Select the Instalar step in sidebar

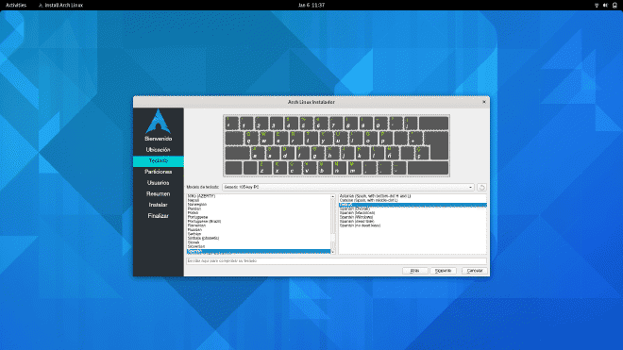click(x=159, y=205)
